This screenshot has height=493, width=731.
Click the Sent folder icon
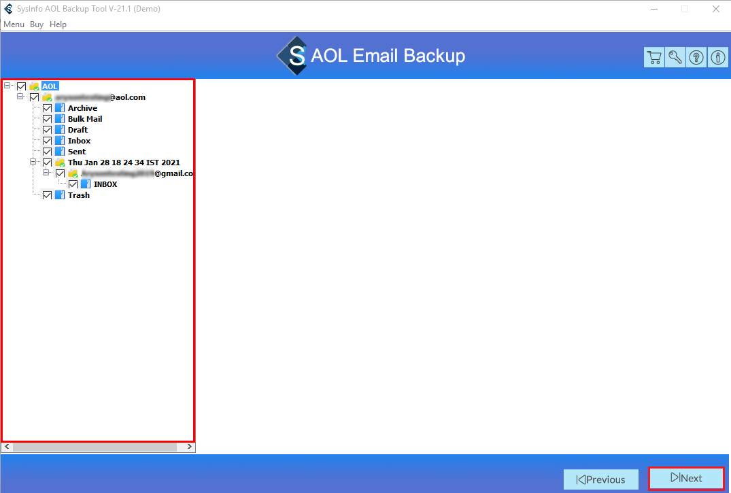pyautogui.click(x=60, y=152)
